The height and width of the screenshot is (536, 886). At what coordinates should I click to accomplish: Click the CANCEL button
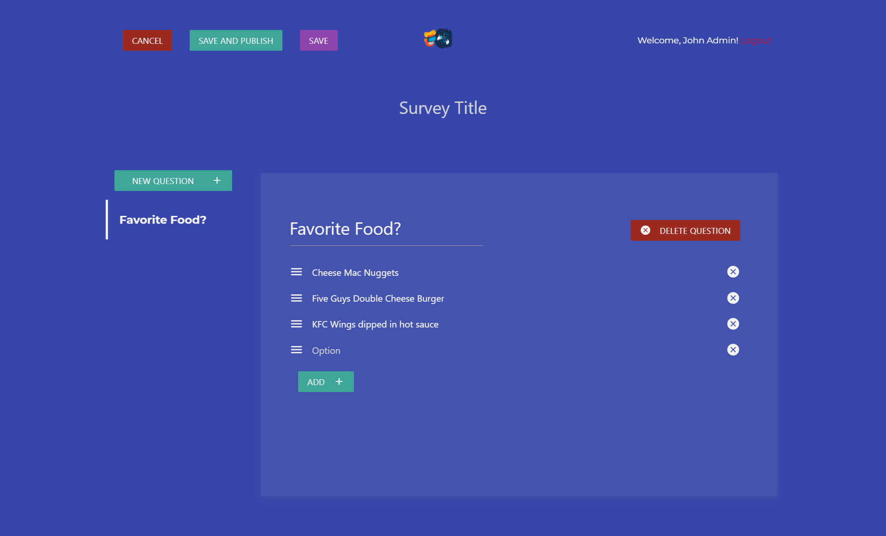coord(147,40)
